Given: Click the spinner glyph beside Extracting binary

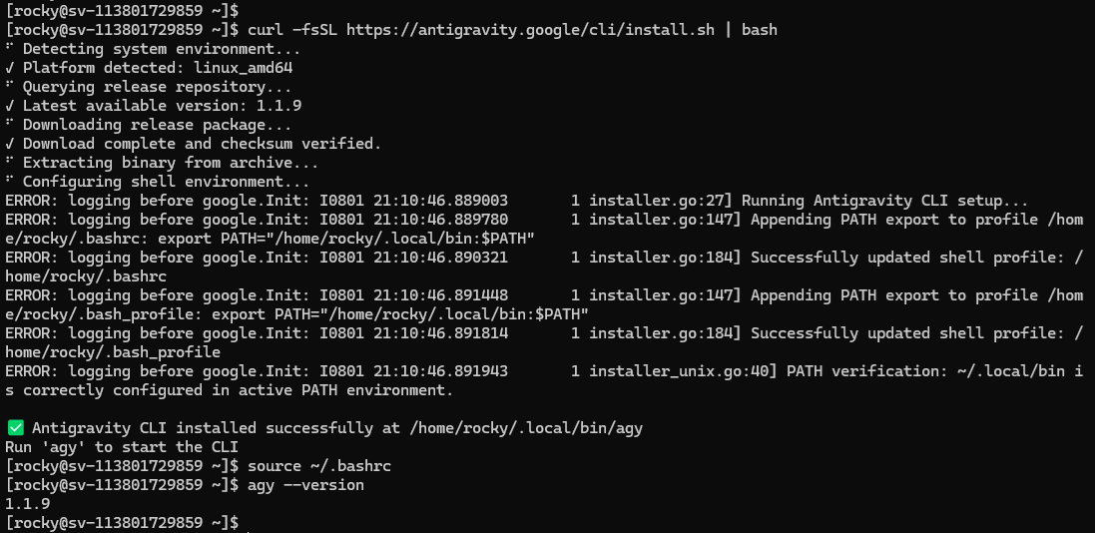Looking at the screenshot, I should 10,161.
